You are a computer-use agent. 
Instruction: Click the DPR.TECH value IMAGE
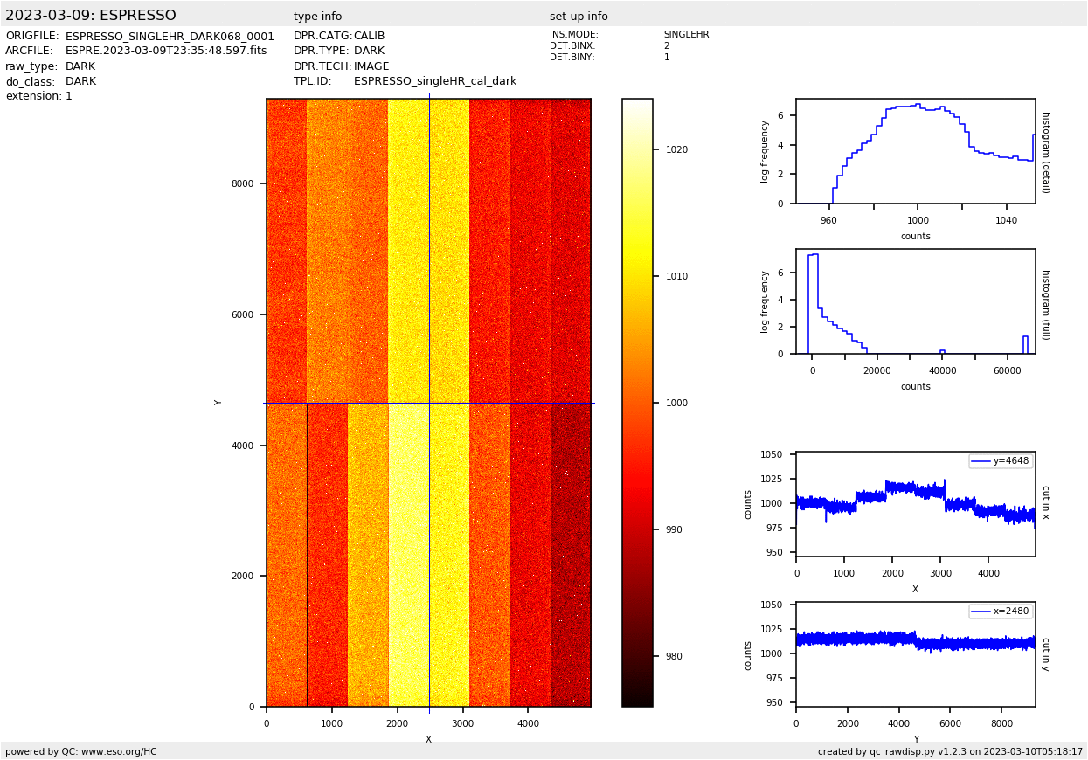pos(371,66)
